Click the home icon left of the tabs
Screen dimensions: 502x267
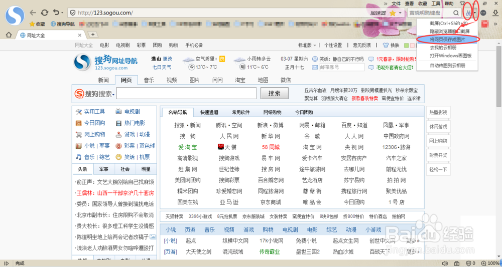[x=9, y=35]
